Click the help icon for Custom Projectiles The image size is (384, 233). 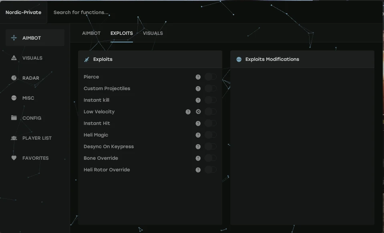(x=198, y=88)
